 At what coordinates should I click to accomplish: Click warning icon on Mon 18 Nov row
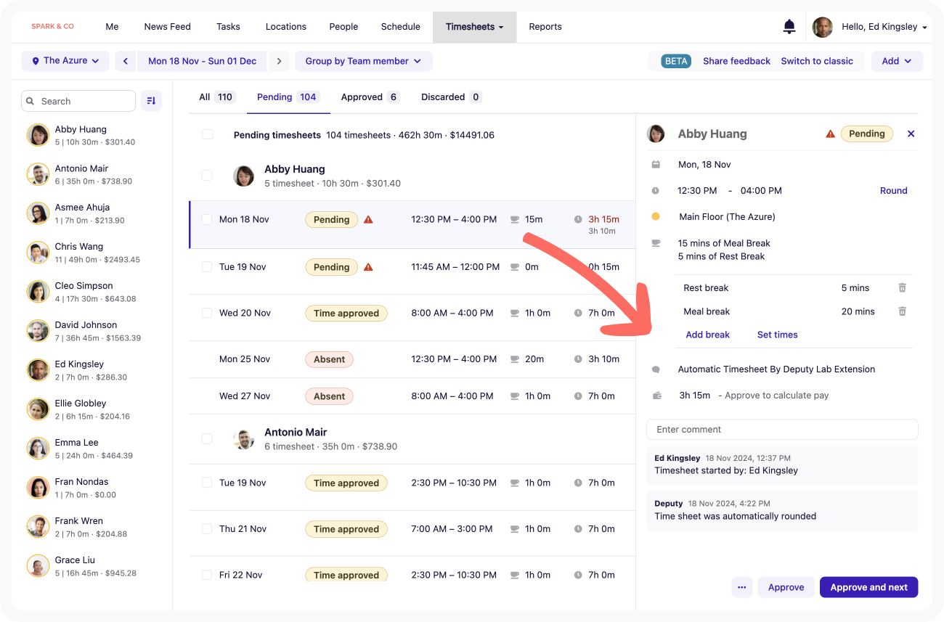(x=368, y=219)
